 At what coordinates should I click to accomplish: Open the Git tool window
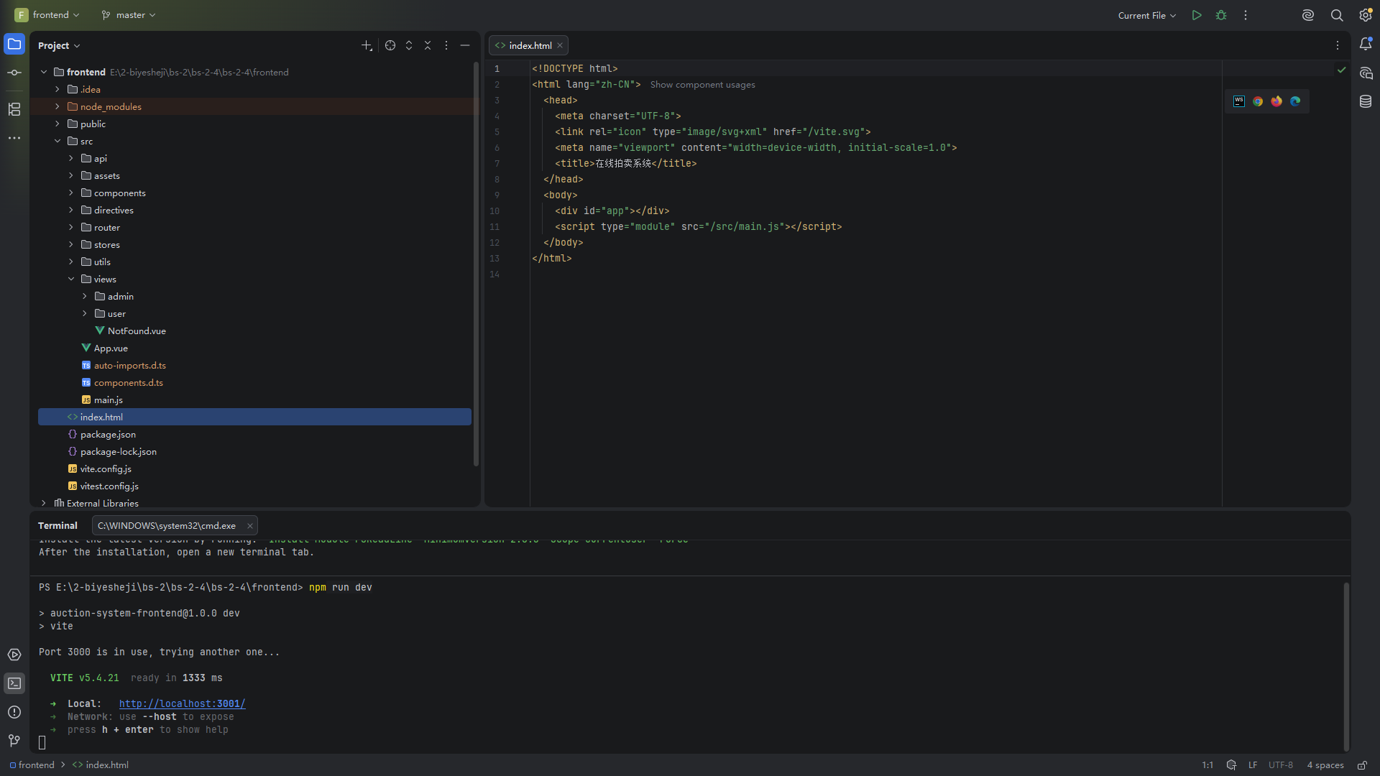point(14,741)
